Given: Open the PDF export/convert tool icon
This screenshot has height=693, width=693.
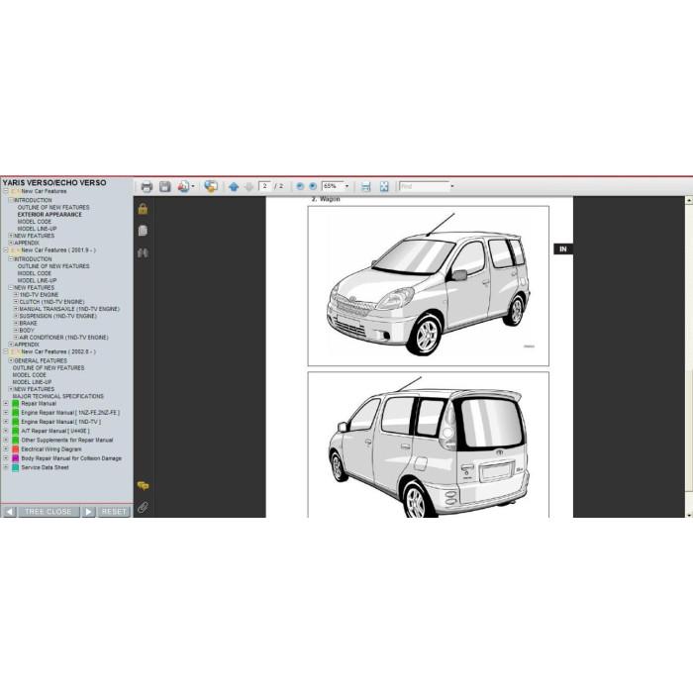Looking at the screenshot, I should pos(184,187).
